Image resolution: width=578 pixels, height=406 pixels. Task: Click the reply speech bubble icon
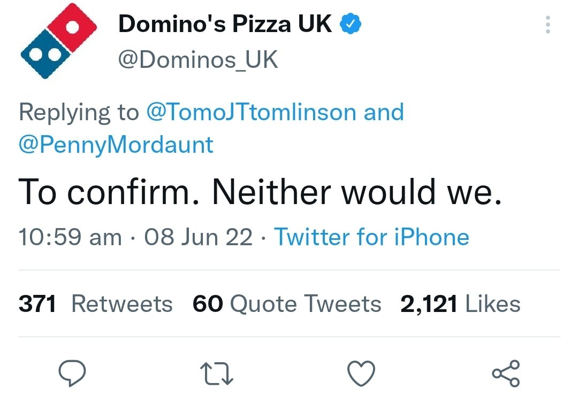click(71, 373)
